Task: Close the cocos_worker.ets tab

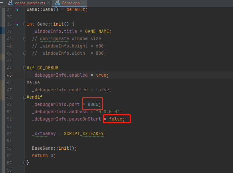Action: tap(49, 3)
